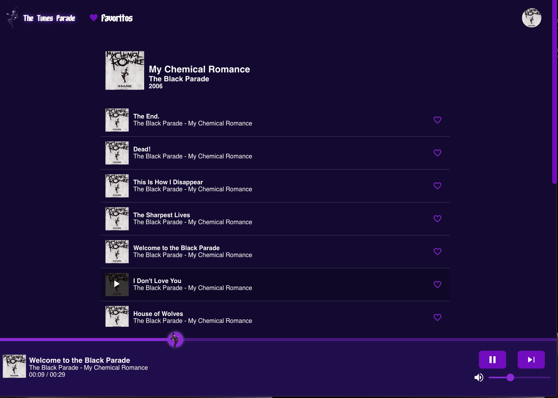Click the album title The Black Parade
558x398 pixels.
click(x=179, y=79)
